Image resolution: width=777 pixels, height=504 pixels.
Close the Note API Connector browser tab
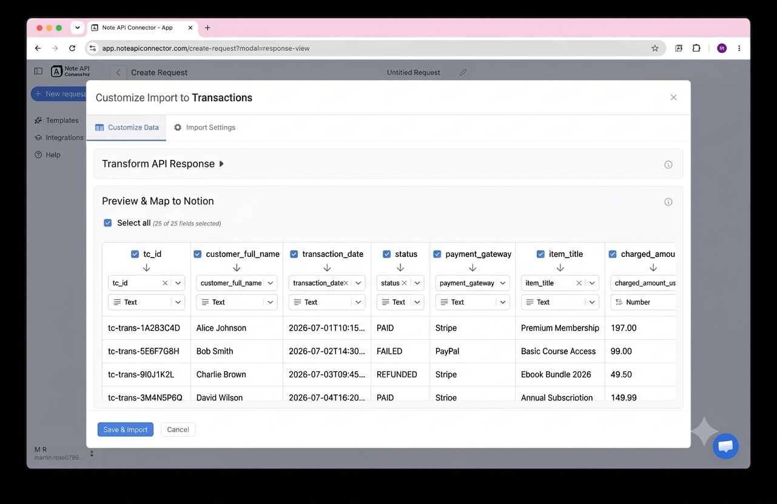coord(190,28)
